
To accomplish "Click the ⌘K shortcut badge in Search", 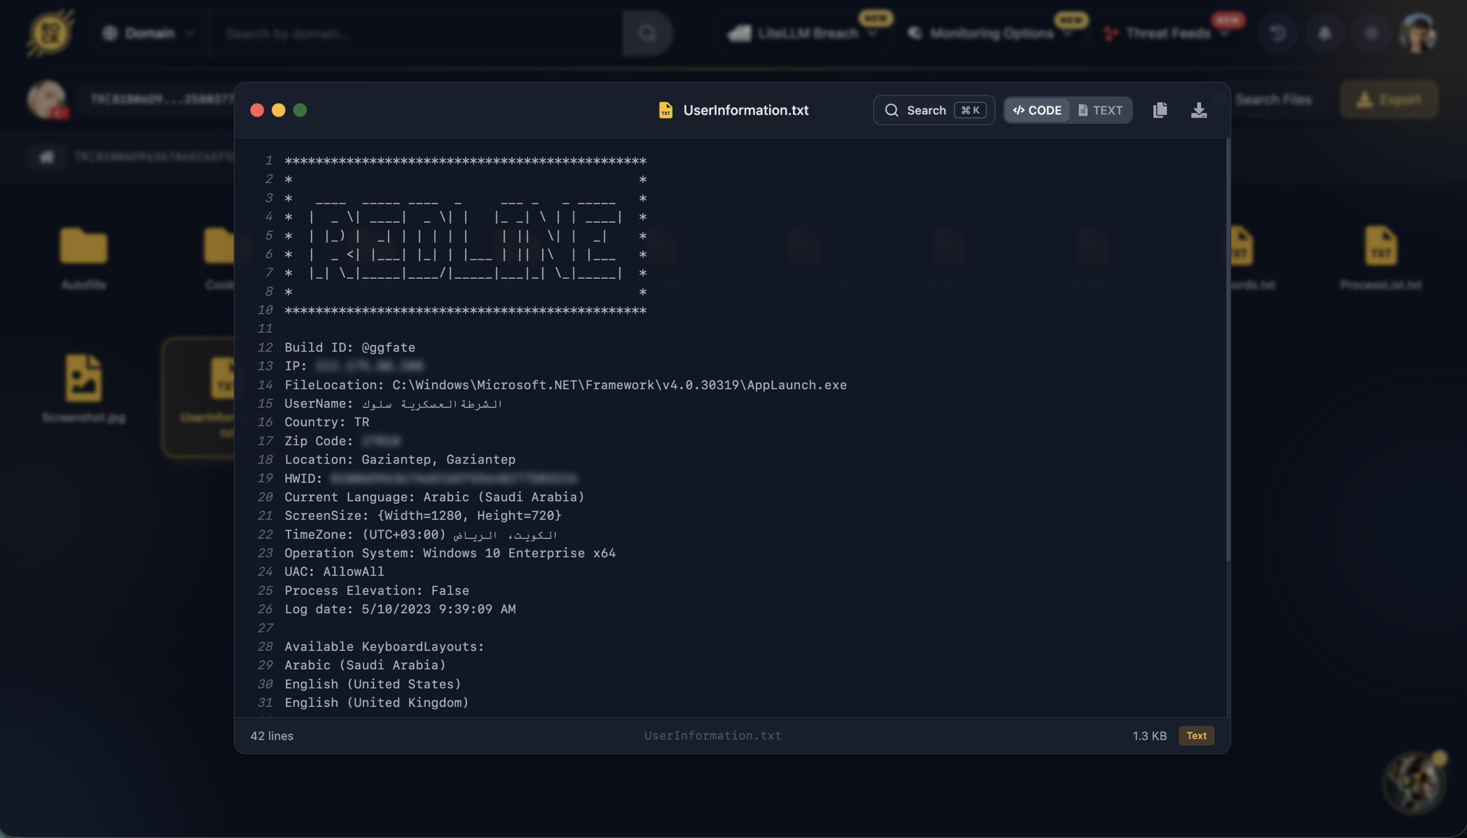I will point(970,110).
